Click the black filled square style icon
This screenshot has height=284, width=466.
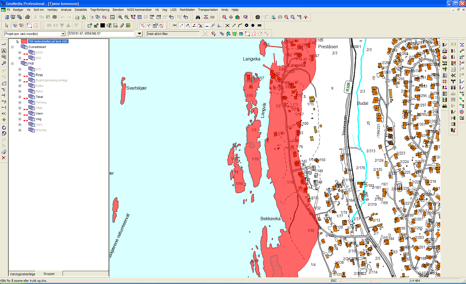(x=103, y=26)
